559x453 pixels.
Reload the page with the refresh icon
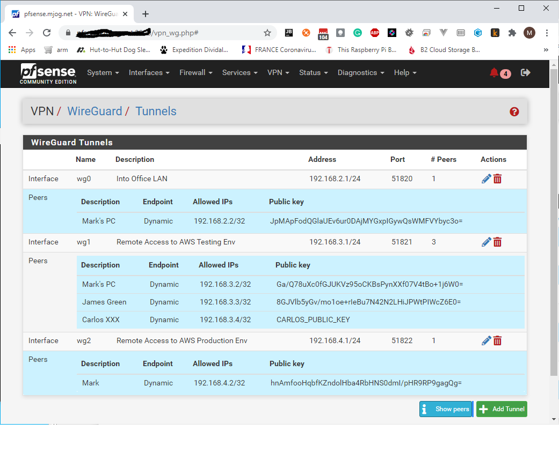pos(47,33)
